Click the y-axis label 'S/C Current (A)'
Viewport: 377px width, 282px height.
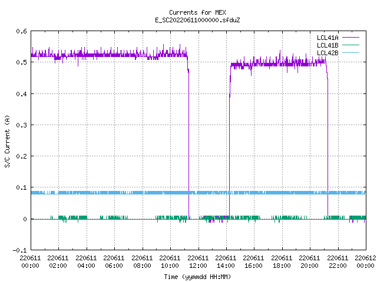click(x=7, y=142)
